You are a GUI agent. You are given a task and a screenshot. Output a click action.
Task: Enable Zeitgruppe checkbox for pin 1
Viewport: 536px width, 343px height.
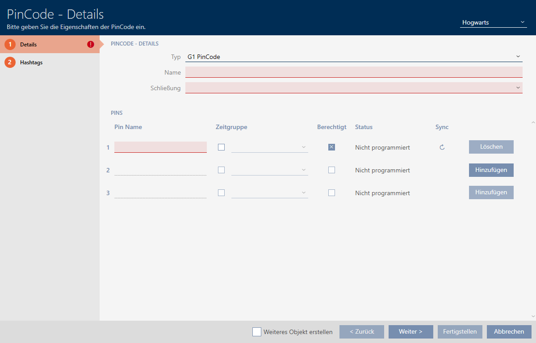[x=221, y=147]
